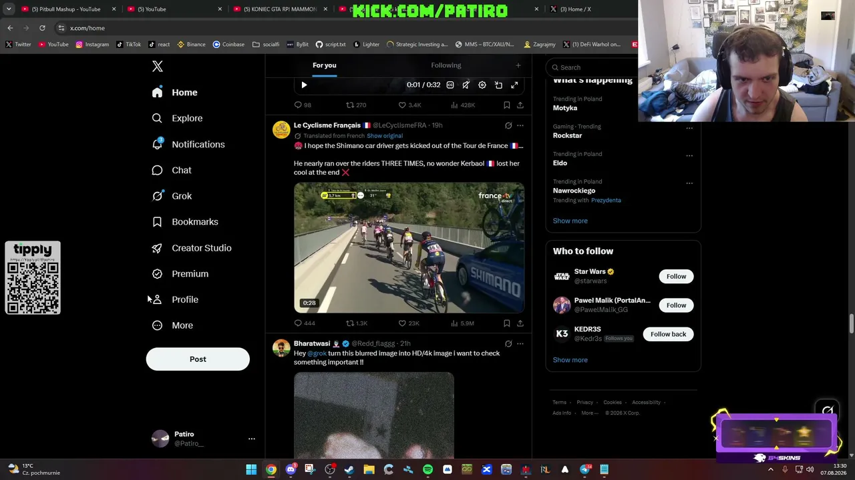This screenshot has height=480, width=855.
Task: Open the X logo home link
Action: click(x=158, y=66)
